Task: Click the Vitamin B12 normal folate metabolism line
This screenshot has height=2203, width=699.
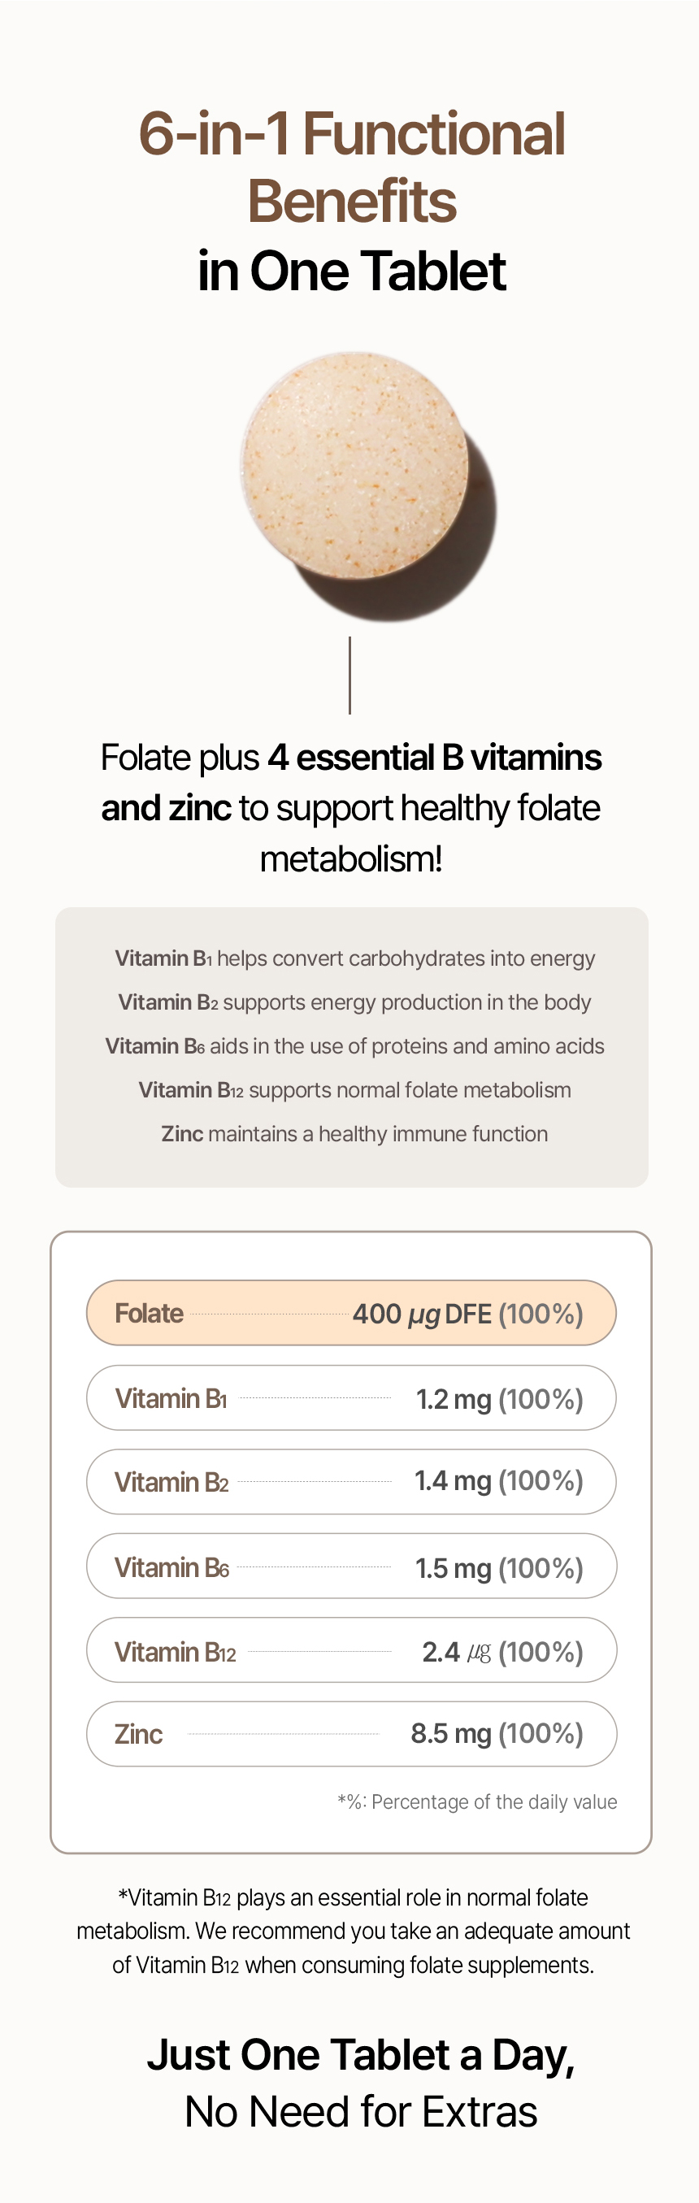Action: pyautogui.click(x=354, y=1090)
